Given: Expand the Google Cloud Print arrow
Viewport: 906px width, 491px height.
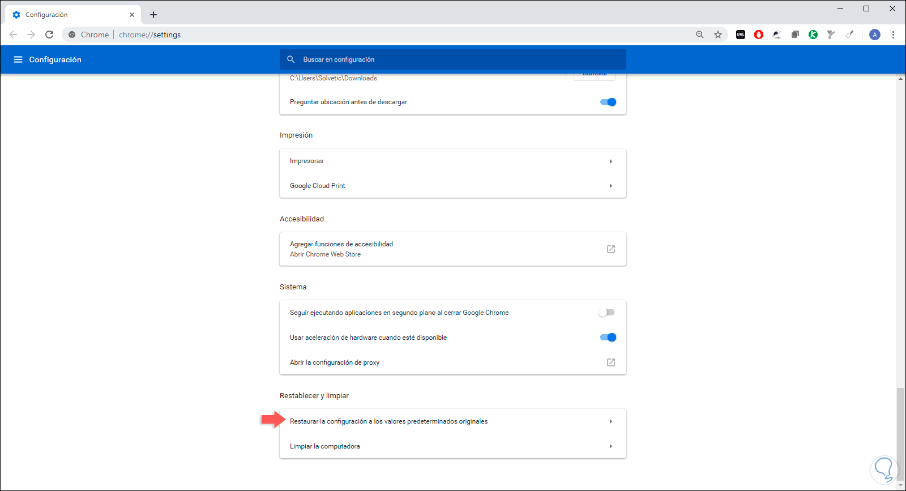Looking at the screenshot, I should pyautogui.click(x=610, y=186).
